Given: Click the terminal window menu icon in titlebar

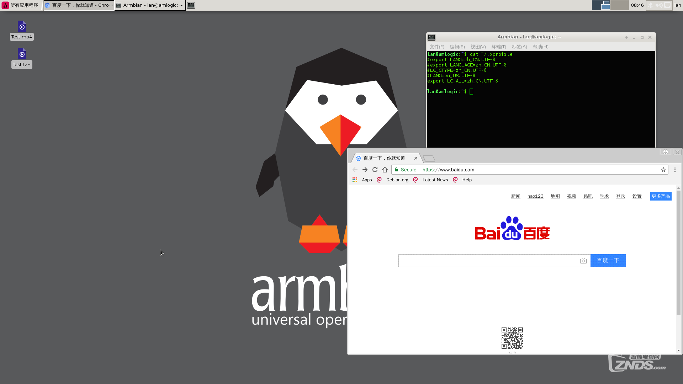Looking at the screenshot, I should point(431,37).
